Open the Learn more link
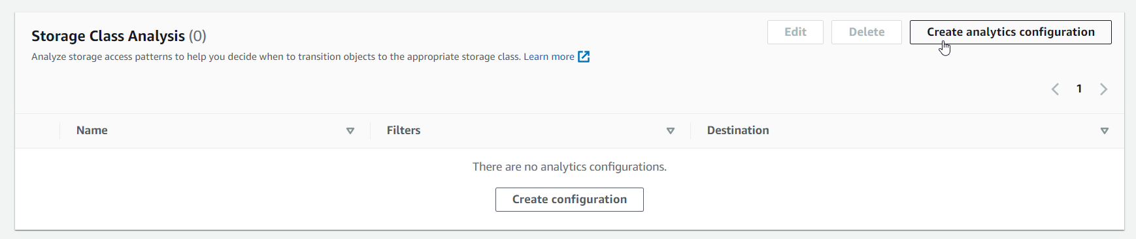The image size is (1136, 239). pos(549,57)
